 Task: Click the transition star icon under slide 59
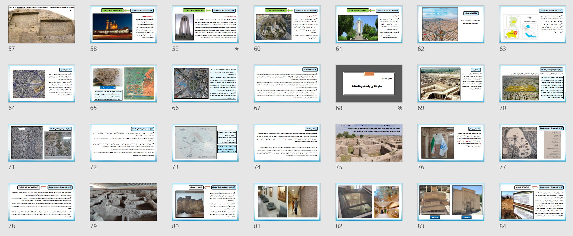(x=237, y=49)
